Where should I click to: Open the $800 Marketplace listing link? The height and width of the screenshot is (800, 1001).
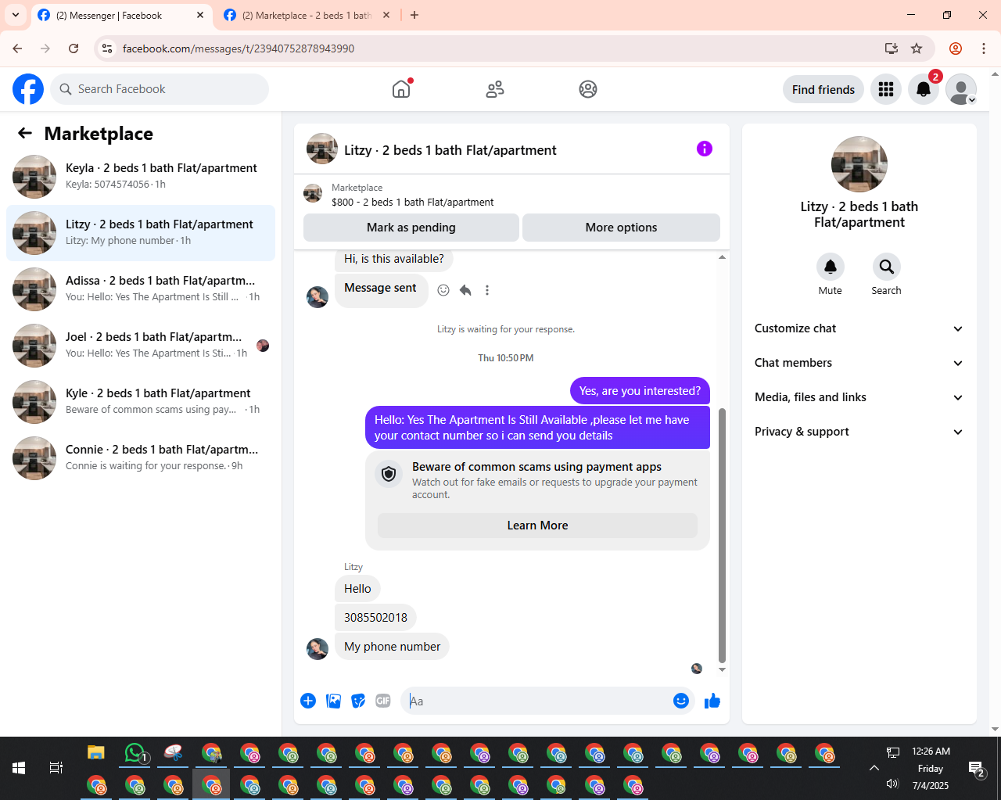pyautogui.click(x=412, y=202)
